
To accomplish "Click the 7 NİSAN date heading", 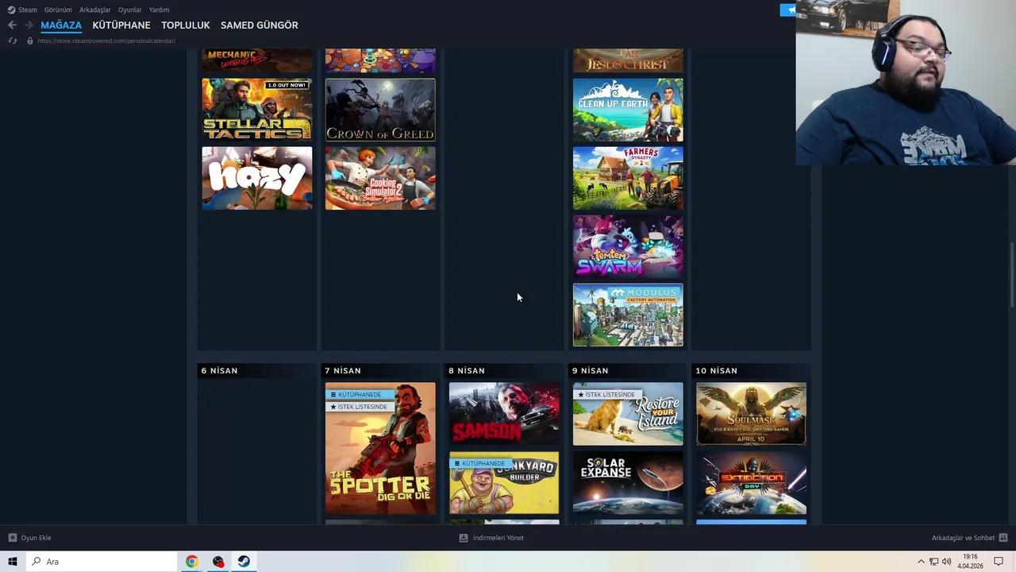I will pos(343,370).
